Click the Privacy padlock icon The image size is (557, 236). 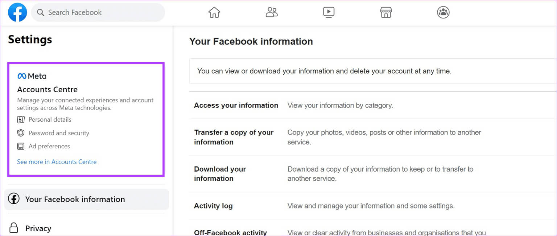point(14,228)
